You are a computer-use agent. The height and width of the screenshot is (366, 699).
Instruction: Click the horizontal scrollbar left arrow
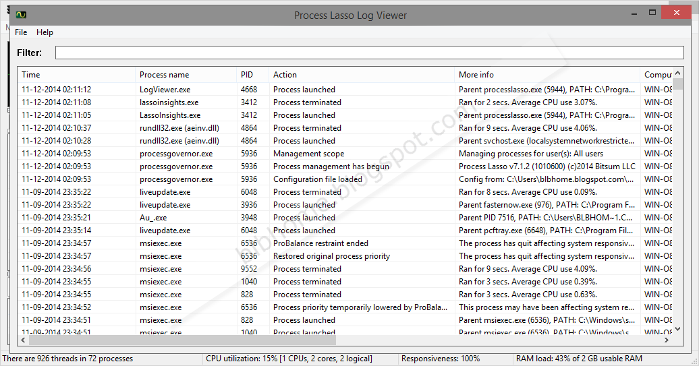click(x=23, y=340)
